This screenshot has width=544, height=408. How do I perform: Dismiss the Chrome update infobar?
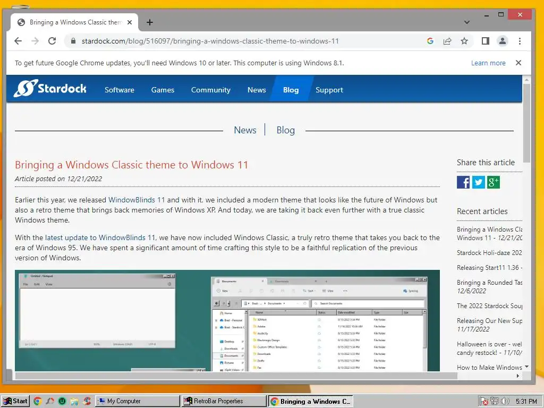(518, 63)
